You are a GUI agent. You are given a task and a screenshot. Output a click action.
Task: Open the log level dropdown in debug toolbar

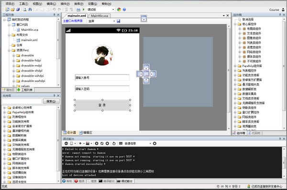(x=150, y=144)
